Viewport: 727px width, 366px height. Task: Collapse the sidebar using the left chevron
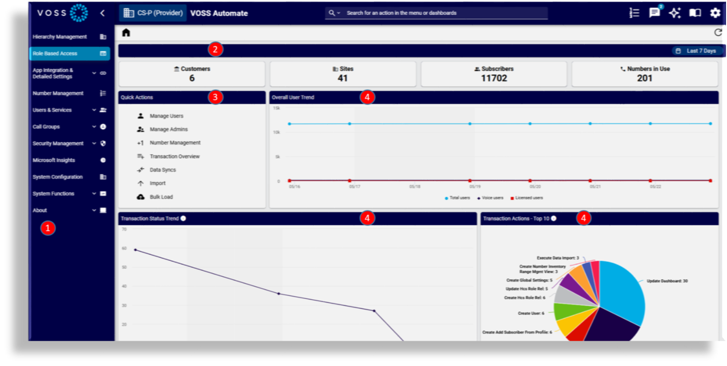103,13
